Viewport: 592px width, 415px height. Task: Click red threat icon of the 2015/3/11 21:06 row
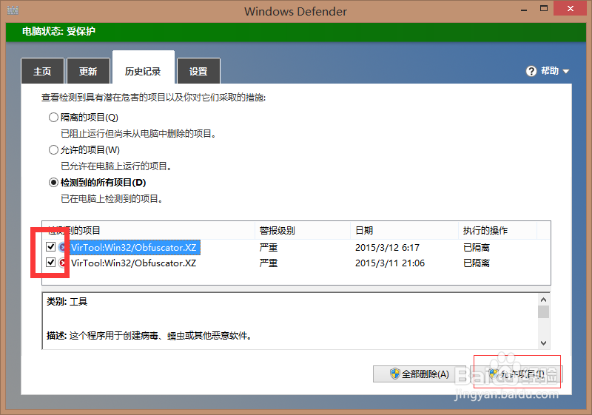(63, 263)
